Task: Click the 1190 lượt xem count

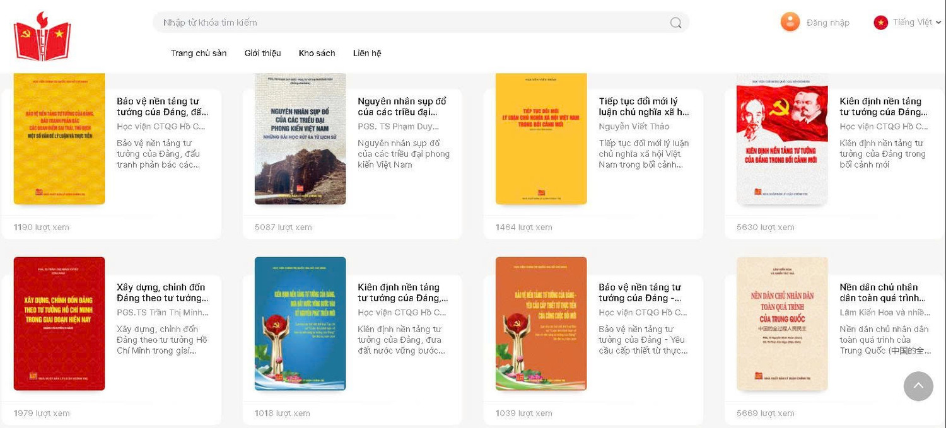Action: (42, 228)
